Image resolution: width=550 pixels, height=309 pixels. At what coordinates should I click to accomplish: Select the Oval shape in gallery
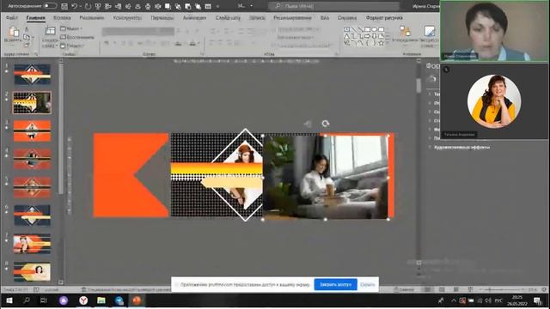click(375, 29)
